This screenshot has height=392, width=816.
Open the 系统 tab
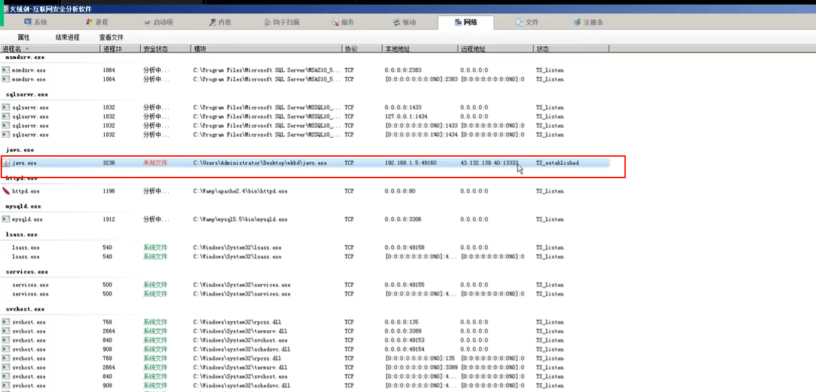(x=34, y=22)
